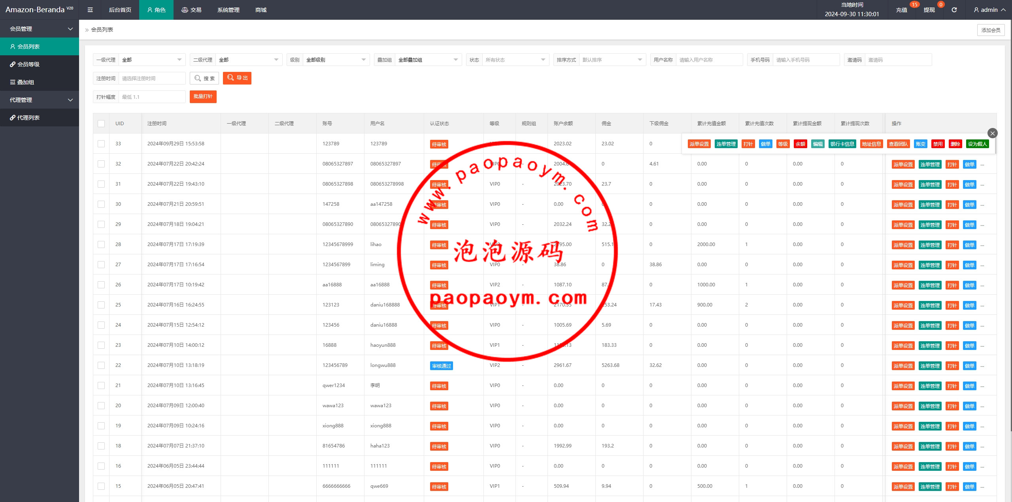Check the row checkbox for UID 15
This screenshot has width=1012, height=502.
[101, 486]
